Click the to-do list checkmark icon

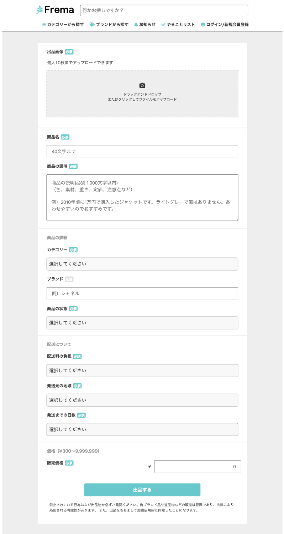point(163,25)
